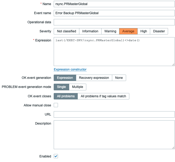Click the Event name text field
This screenshot has height=162, width=175.
(x=114, y=13)
